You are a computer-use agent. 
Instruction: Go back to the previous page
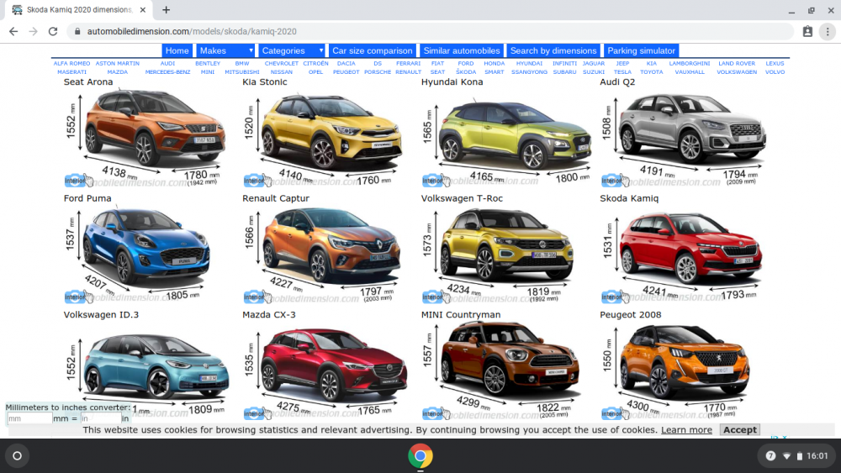point(13,32)
